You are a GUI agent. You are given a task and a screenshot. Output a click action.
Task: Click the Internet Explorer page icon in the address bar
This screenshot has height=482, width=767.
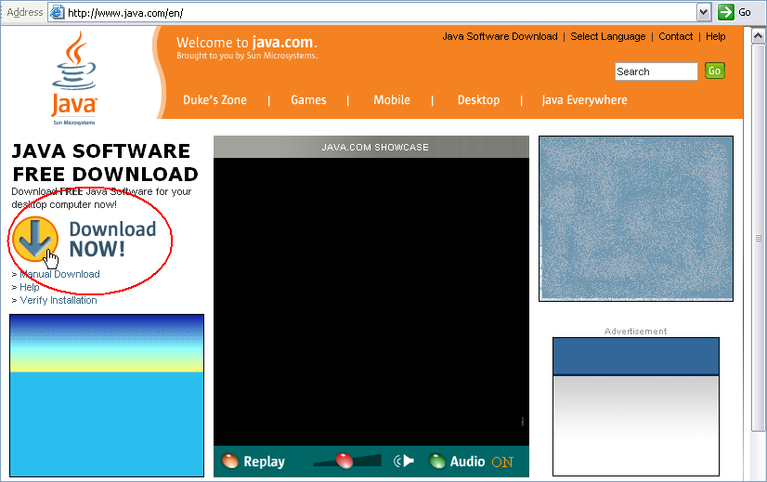pos(58,12)
